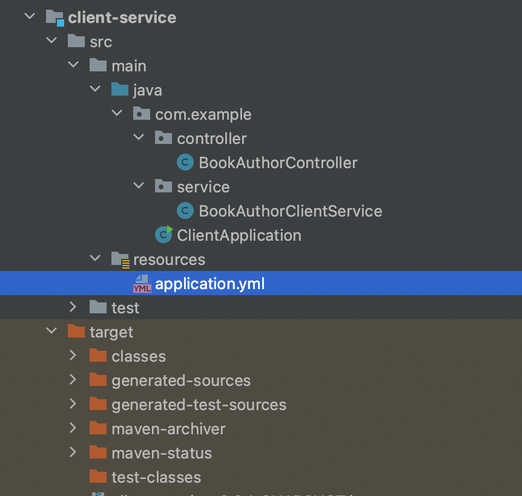Click the YML file icon of application.yml
This screenshot has height=496, width=522.
[142, 284]
